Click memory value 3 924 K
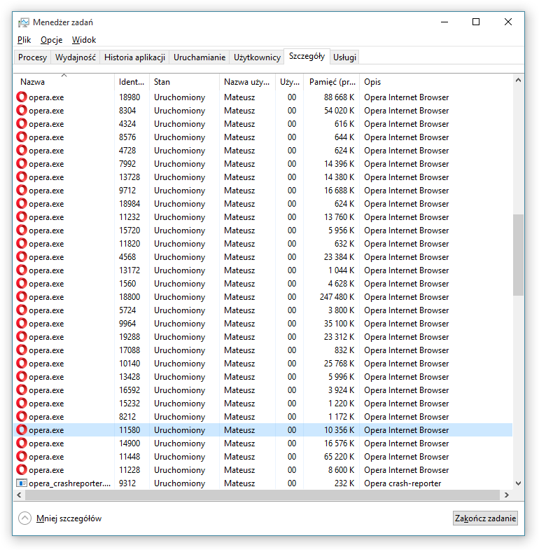This screenshot has height=550, width=539. pos(341,390)
